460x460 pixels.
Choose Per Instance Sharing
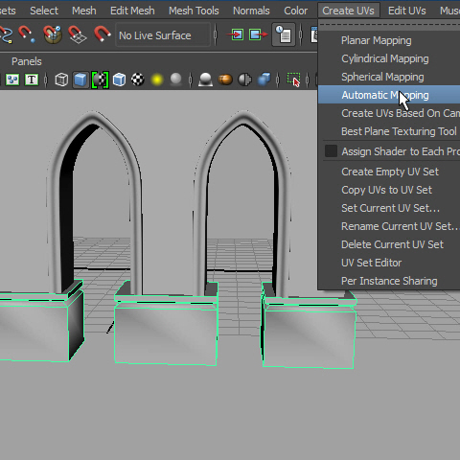(389, 281)
